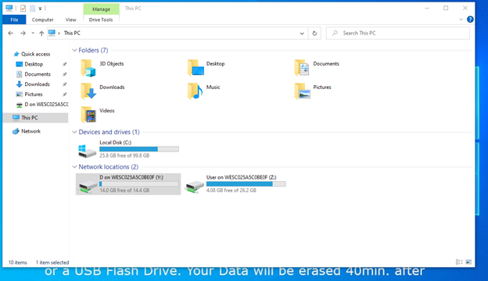Click the Refresh button beside address bar

314,34
